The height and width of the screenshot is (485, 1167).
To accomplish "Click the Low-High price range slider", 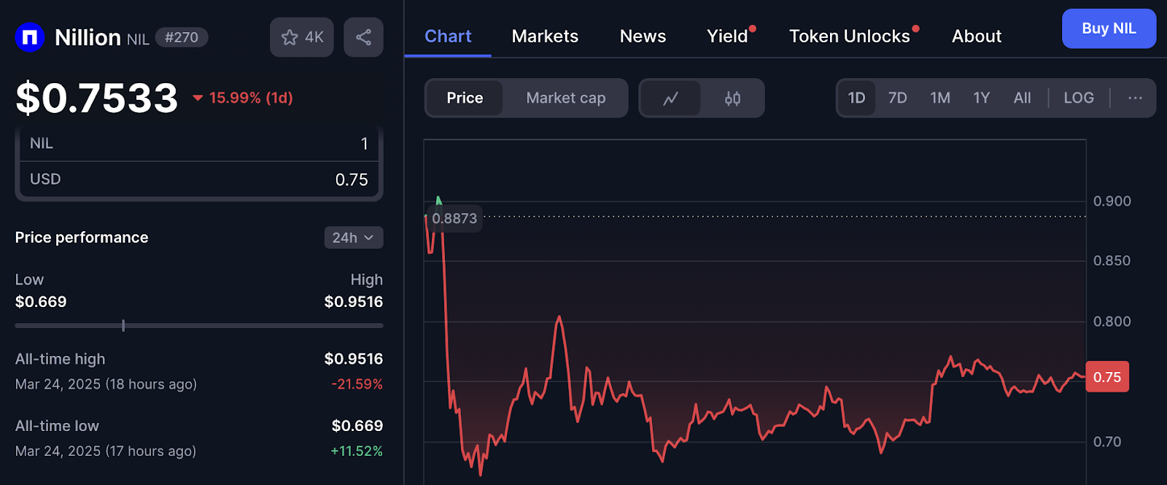I will [x=198, y=325].
